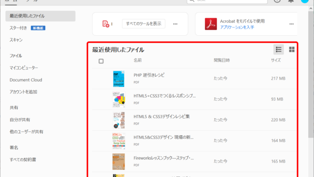Open 自分が共有 in sidebar
Screen dimensions: 314x177
[20, 120]
